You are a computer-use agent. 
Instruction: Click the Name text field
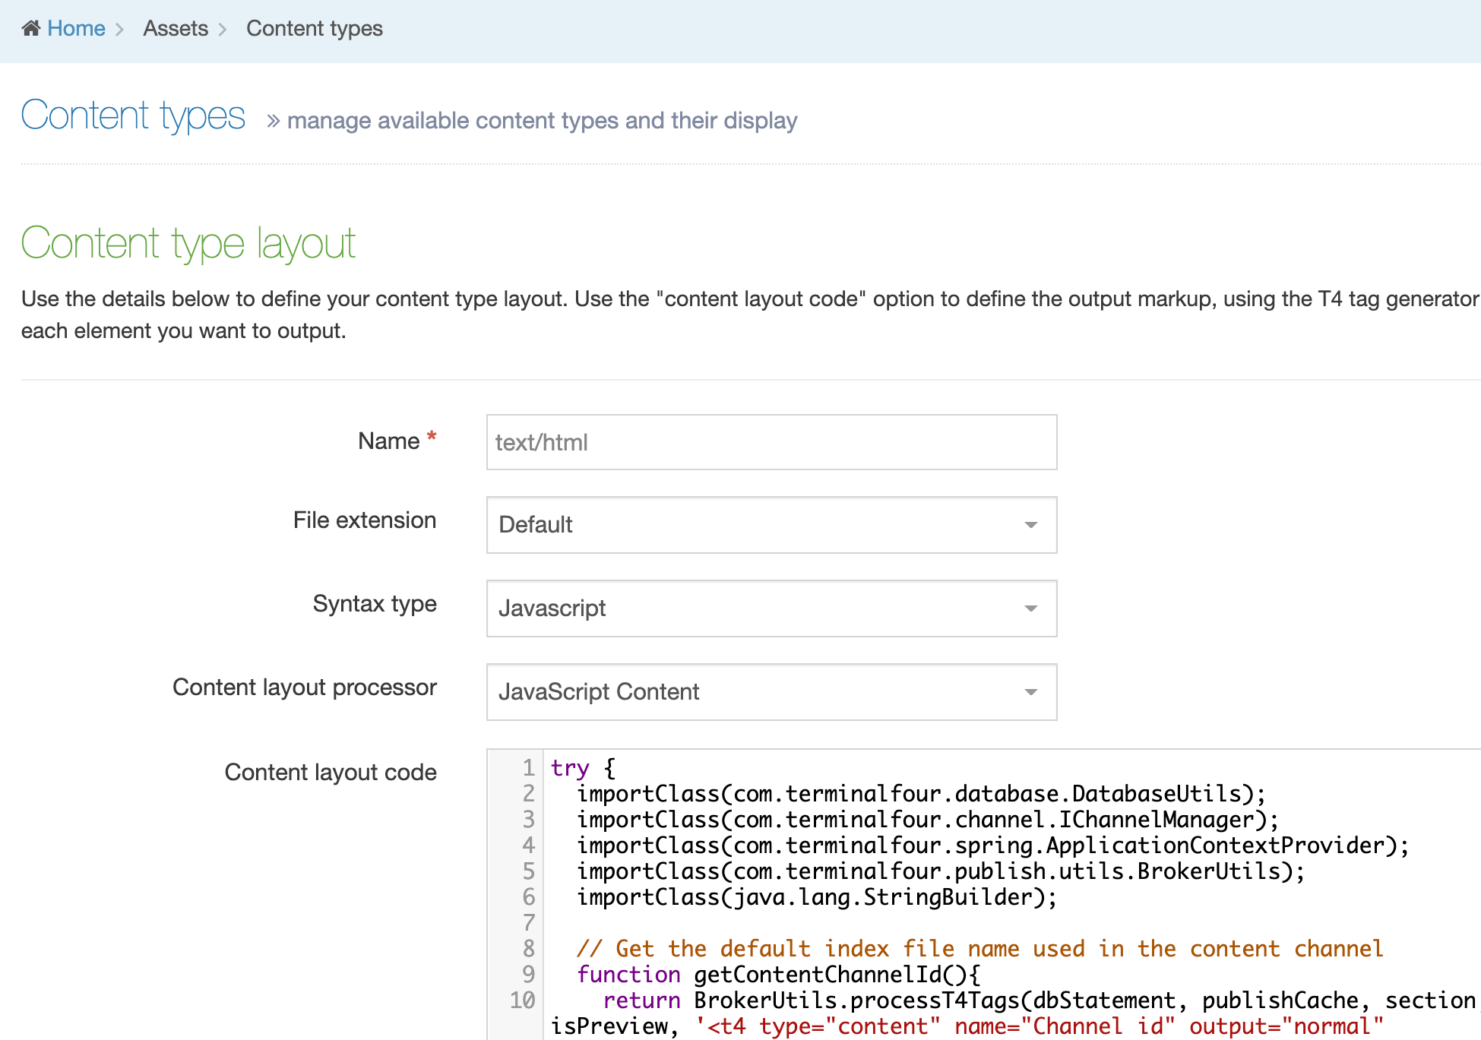click(771, 442)
